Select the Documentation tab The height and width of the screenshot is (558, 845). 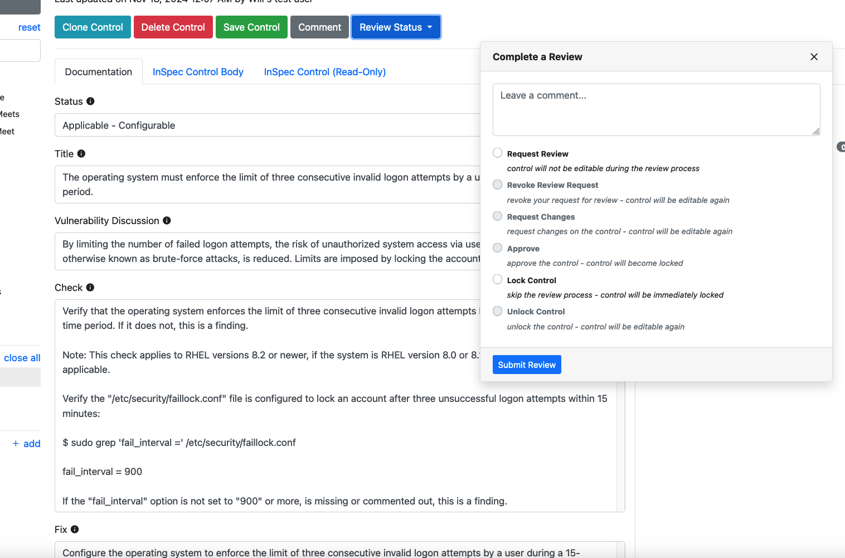98,71
